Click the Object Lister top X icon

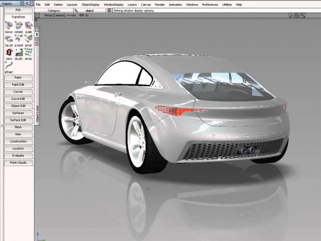[x=37, y=30]
